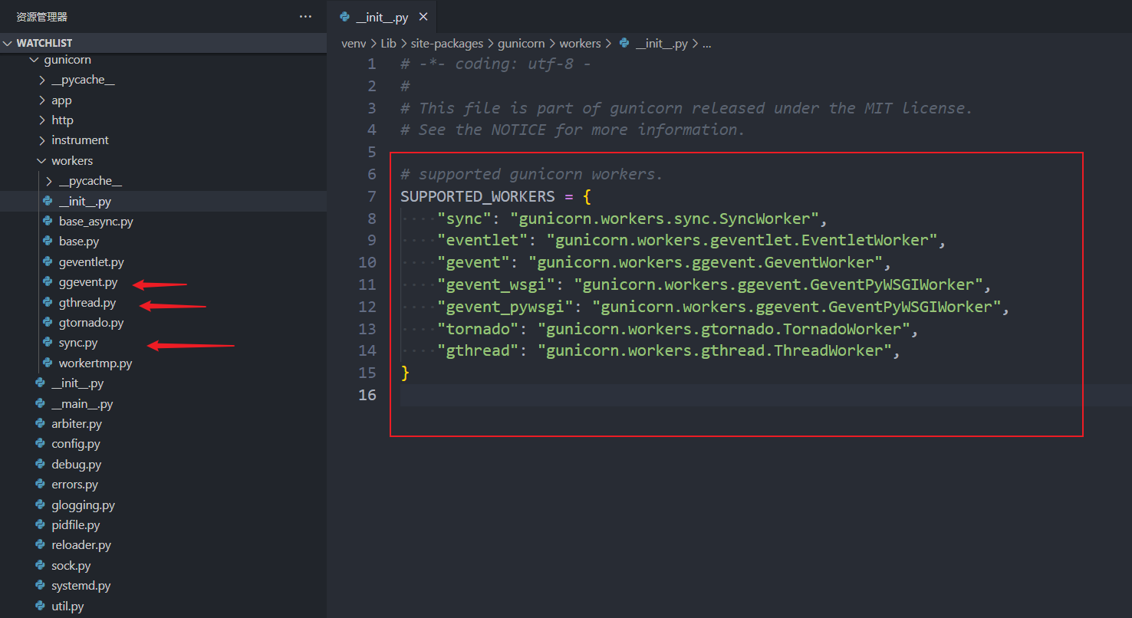1132x618 pixels.
Task: Click the Python icon beside config.py
Action: coord(40,444)
